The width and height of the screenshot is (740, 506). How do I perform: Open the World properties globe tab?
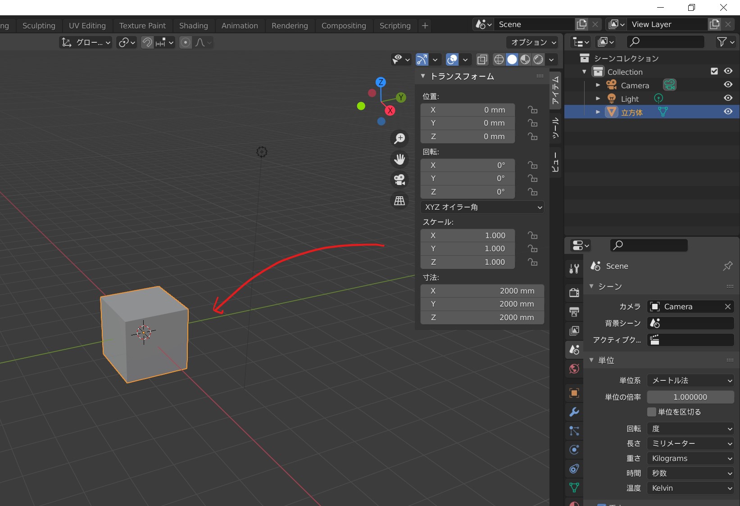574,369
